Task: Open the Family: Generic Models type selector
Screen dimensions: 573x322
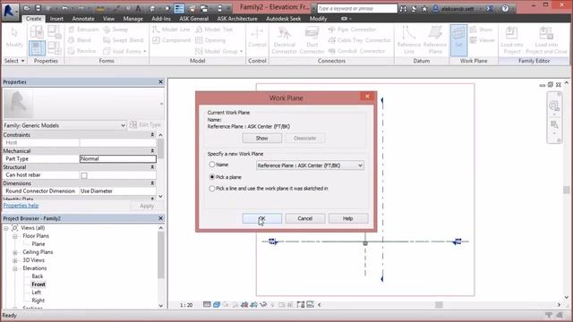Action: point(64,125)
